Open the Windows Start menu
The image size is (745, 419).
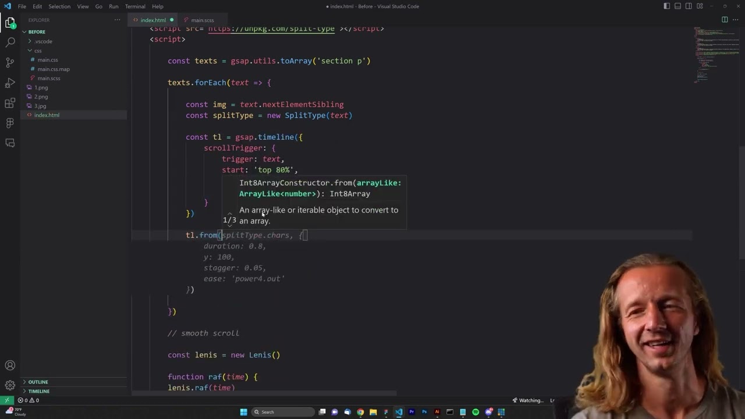[244, 412]
